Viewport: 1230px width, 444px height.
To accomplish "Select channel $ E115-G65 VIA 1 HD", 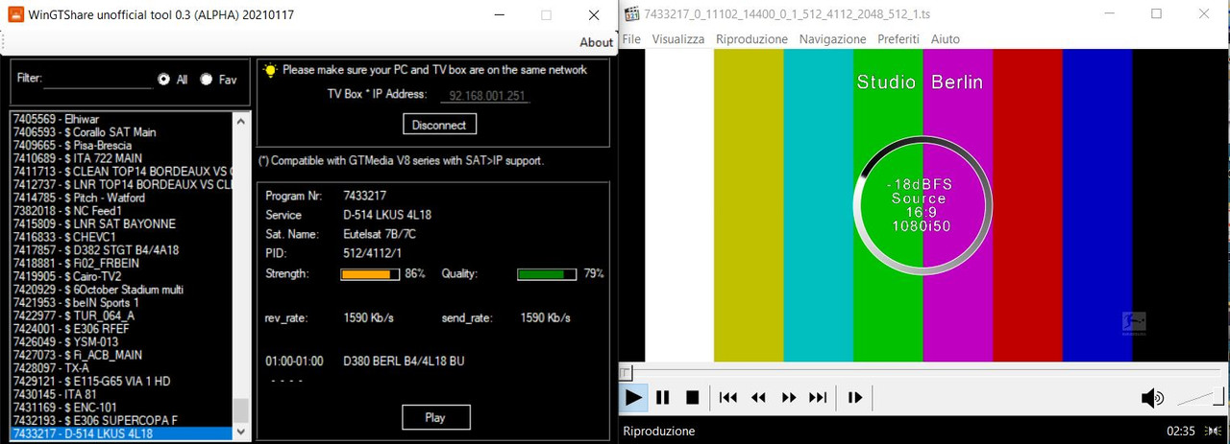I will (x=121, y=381).
